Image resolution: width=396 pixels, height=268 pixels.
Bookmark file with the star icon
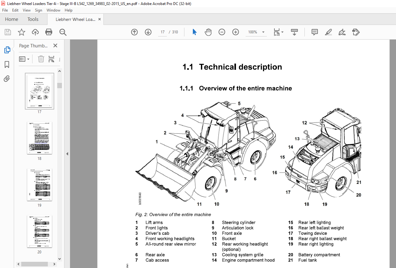(x=21, y=32)
